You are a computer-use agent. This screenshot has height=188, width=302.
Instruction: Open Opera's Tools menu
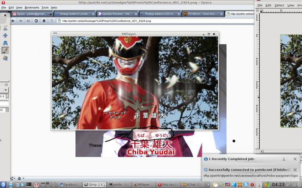pos(45,7)
